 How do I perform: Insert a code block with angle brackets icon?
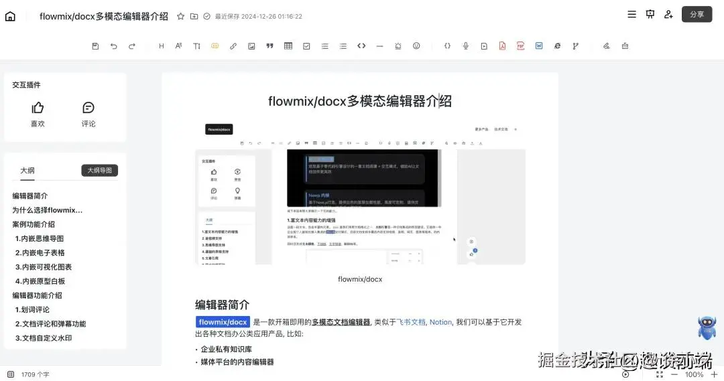(361, 46)
